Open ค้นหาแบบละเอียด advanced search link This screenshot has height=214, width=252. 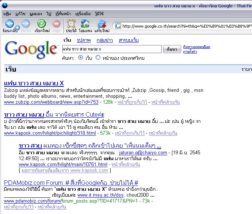click(x=197, y=47)
